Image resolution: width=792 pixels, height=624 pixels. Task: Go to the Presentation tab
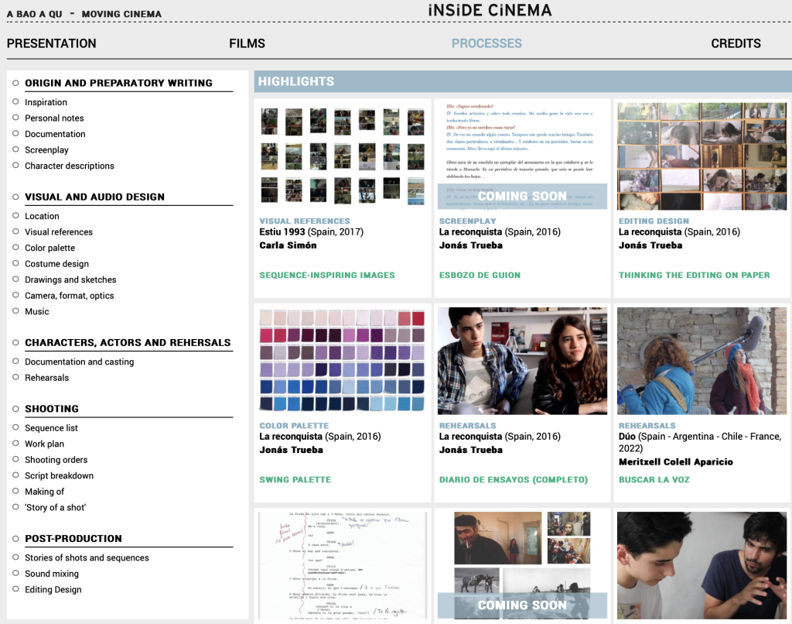(52, 43)
